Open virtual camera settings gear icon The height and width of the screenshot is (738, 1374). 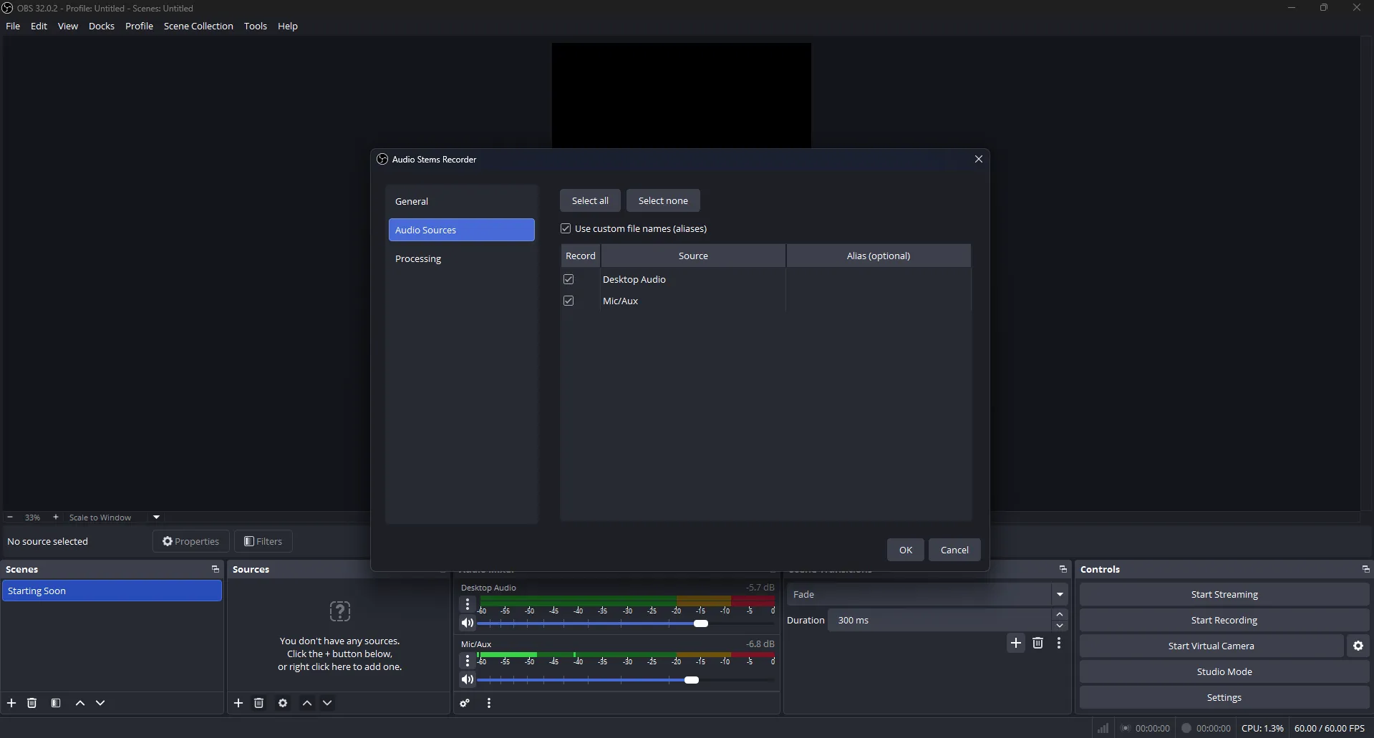tap(1358, 645)
